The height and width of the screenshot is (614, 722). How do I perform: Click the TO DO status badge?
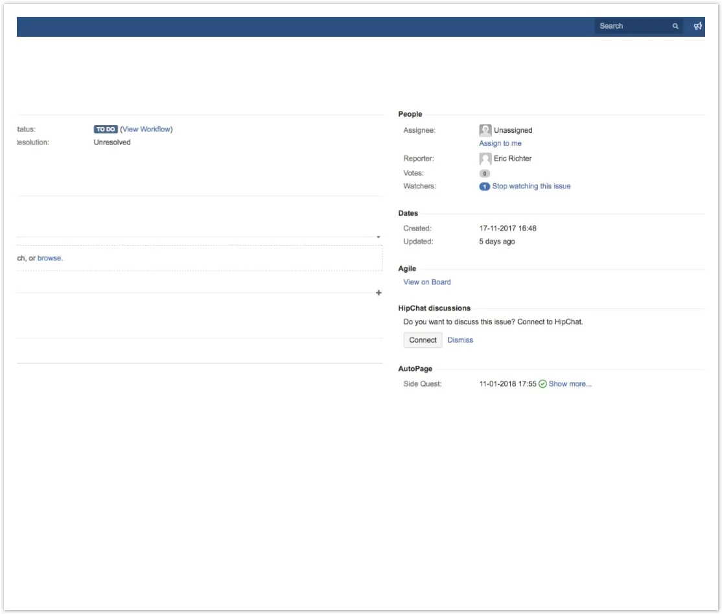(106, 130)
